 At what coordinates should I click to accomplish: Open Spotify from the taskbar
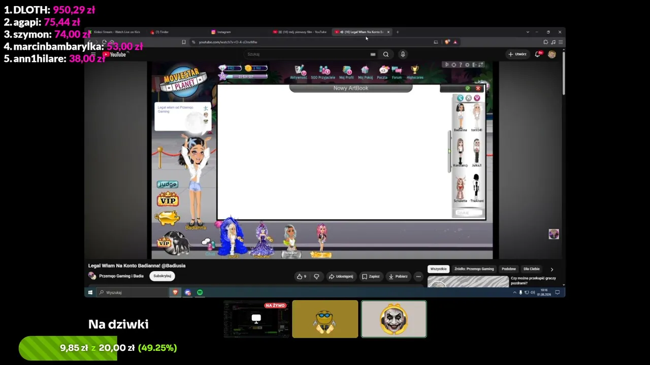pos(200,293)
